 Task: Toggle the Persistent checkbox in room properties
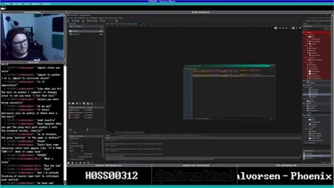click(70, 143)
